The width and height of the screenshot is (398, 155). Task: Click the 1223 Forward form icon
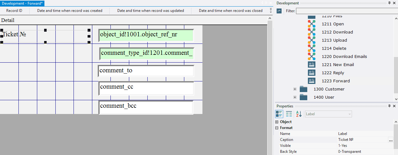(x=311, y=81)
